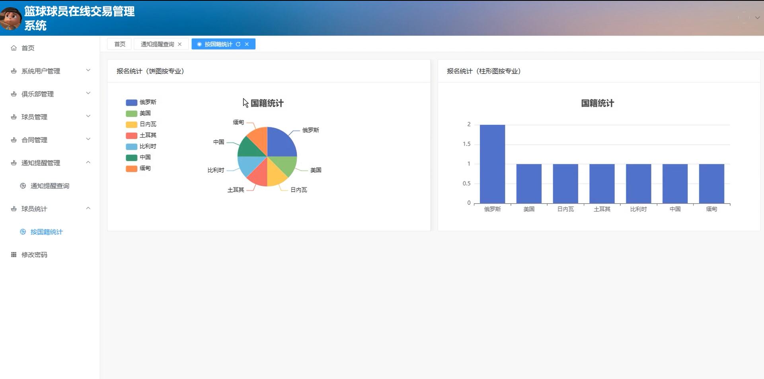
Task: Toggle 美国 legend swatch in pie chart
Action: pyautogui.click(x=131, y=113)
